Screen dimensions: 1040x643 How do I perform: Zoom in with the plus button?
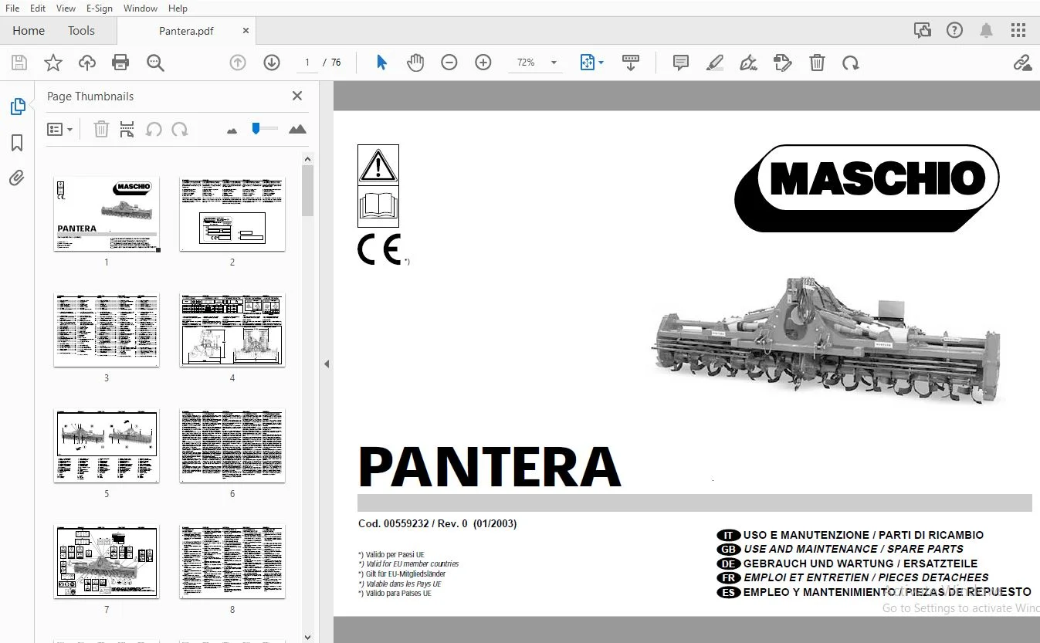click(x=483, y=63)
